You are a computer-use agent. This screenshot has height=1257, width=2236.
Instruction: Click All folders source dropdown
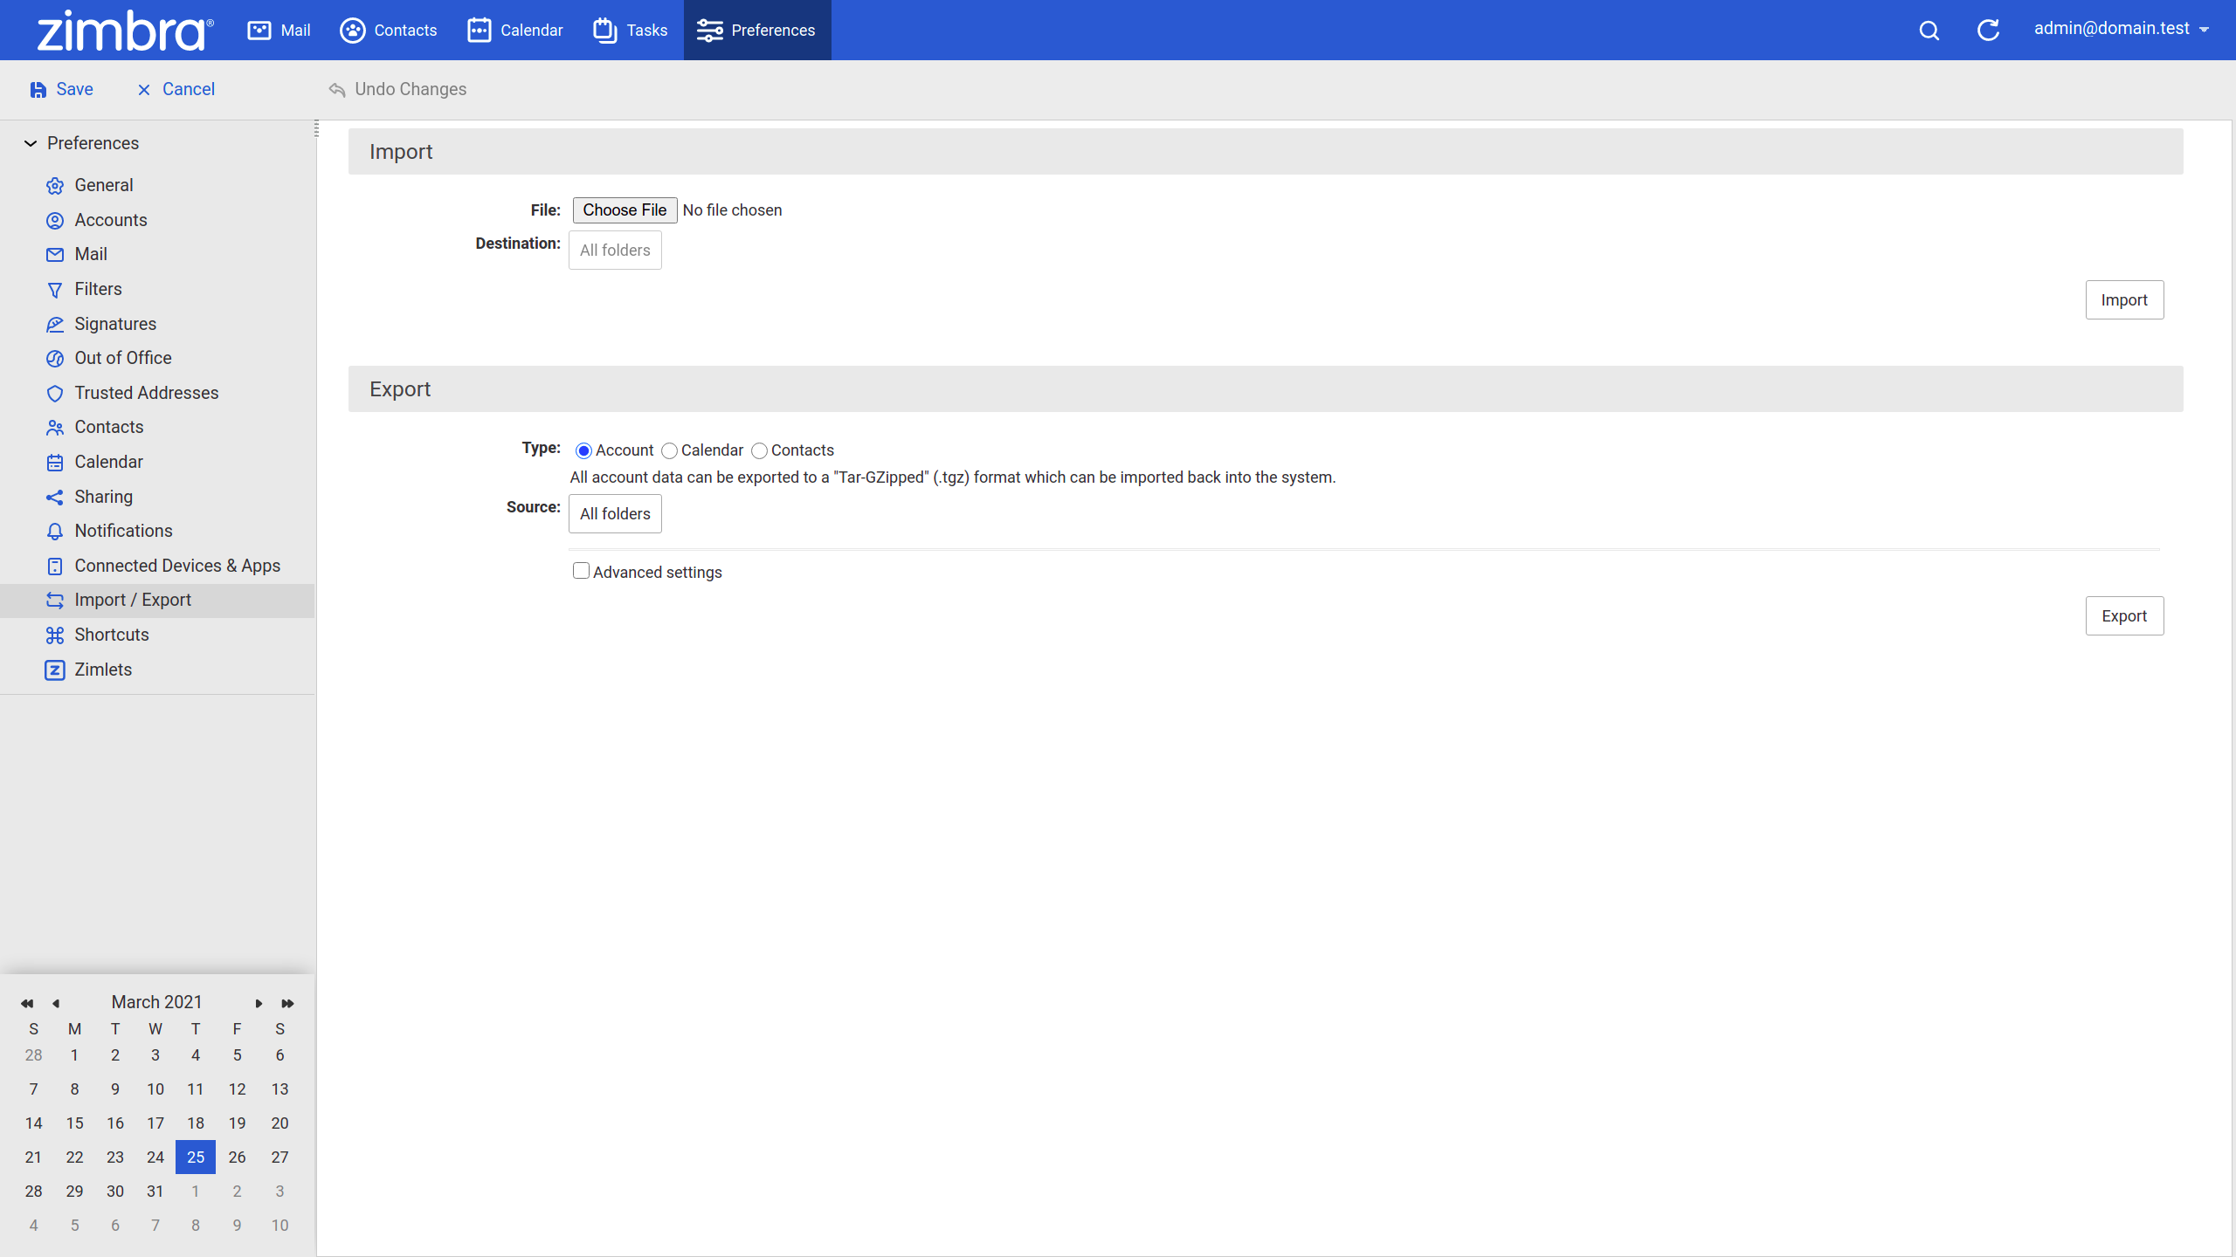(x=614, y=512)
